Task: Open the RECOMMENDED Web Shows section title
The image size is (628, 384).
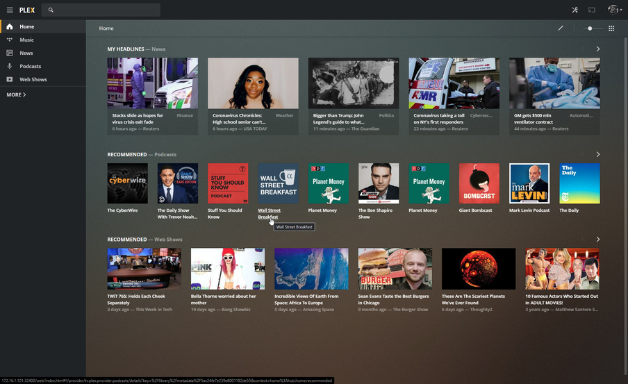Action: (127, 239)
